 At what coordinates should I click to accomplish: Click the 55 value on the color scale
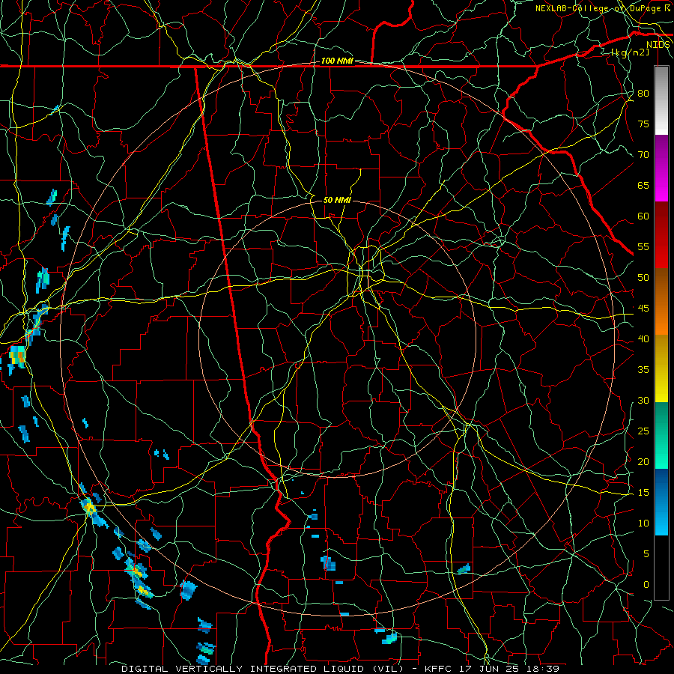click(x=643, y=246)
